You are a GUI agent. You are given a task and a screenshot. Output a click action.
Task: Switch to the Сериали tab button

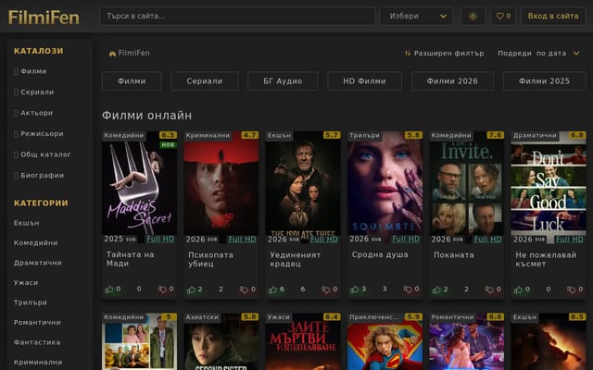pyautogui.click(x=205, y=81)
